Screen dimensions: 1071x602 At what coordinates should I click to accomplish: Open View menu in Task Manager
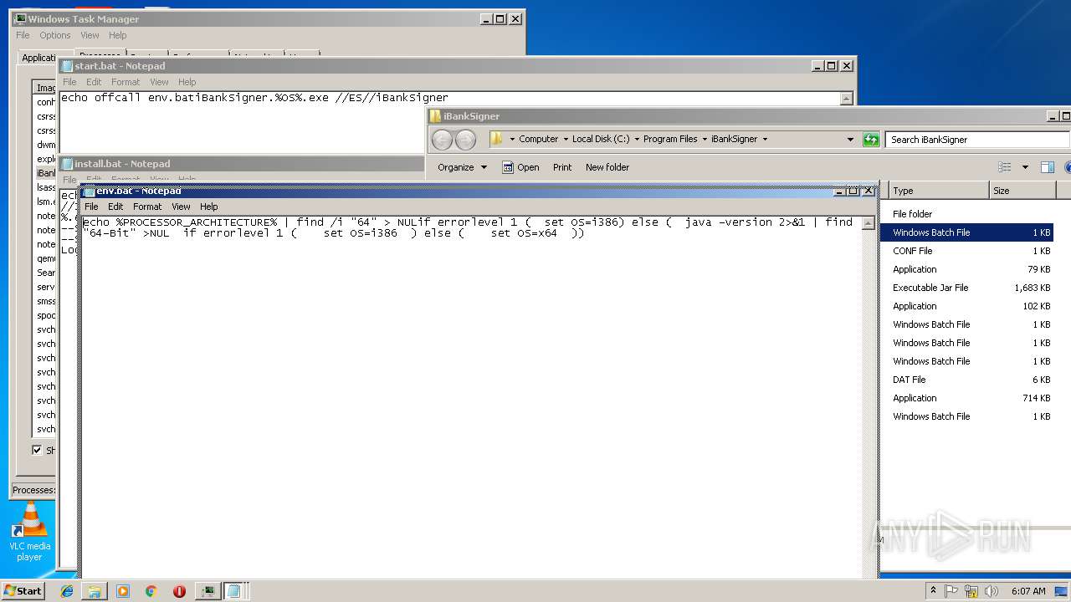click(x=90, y=35)
